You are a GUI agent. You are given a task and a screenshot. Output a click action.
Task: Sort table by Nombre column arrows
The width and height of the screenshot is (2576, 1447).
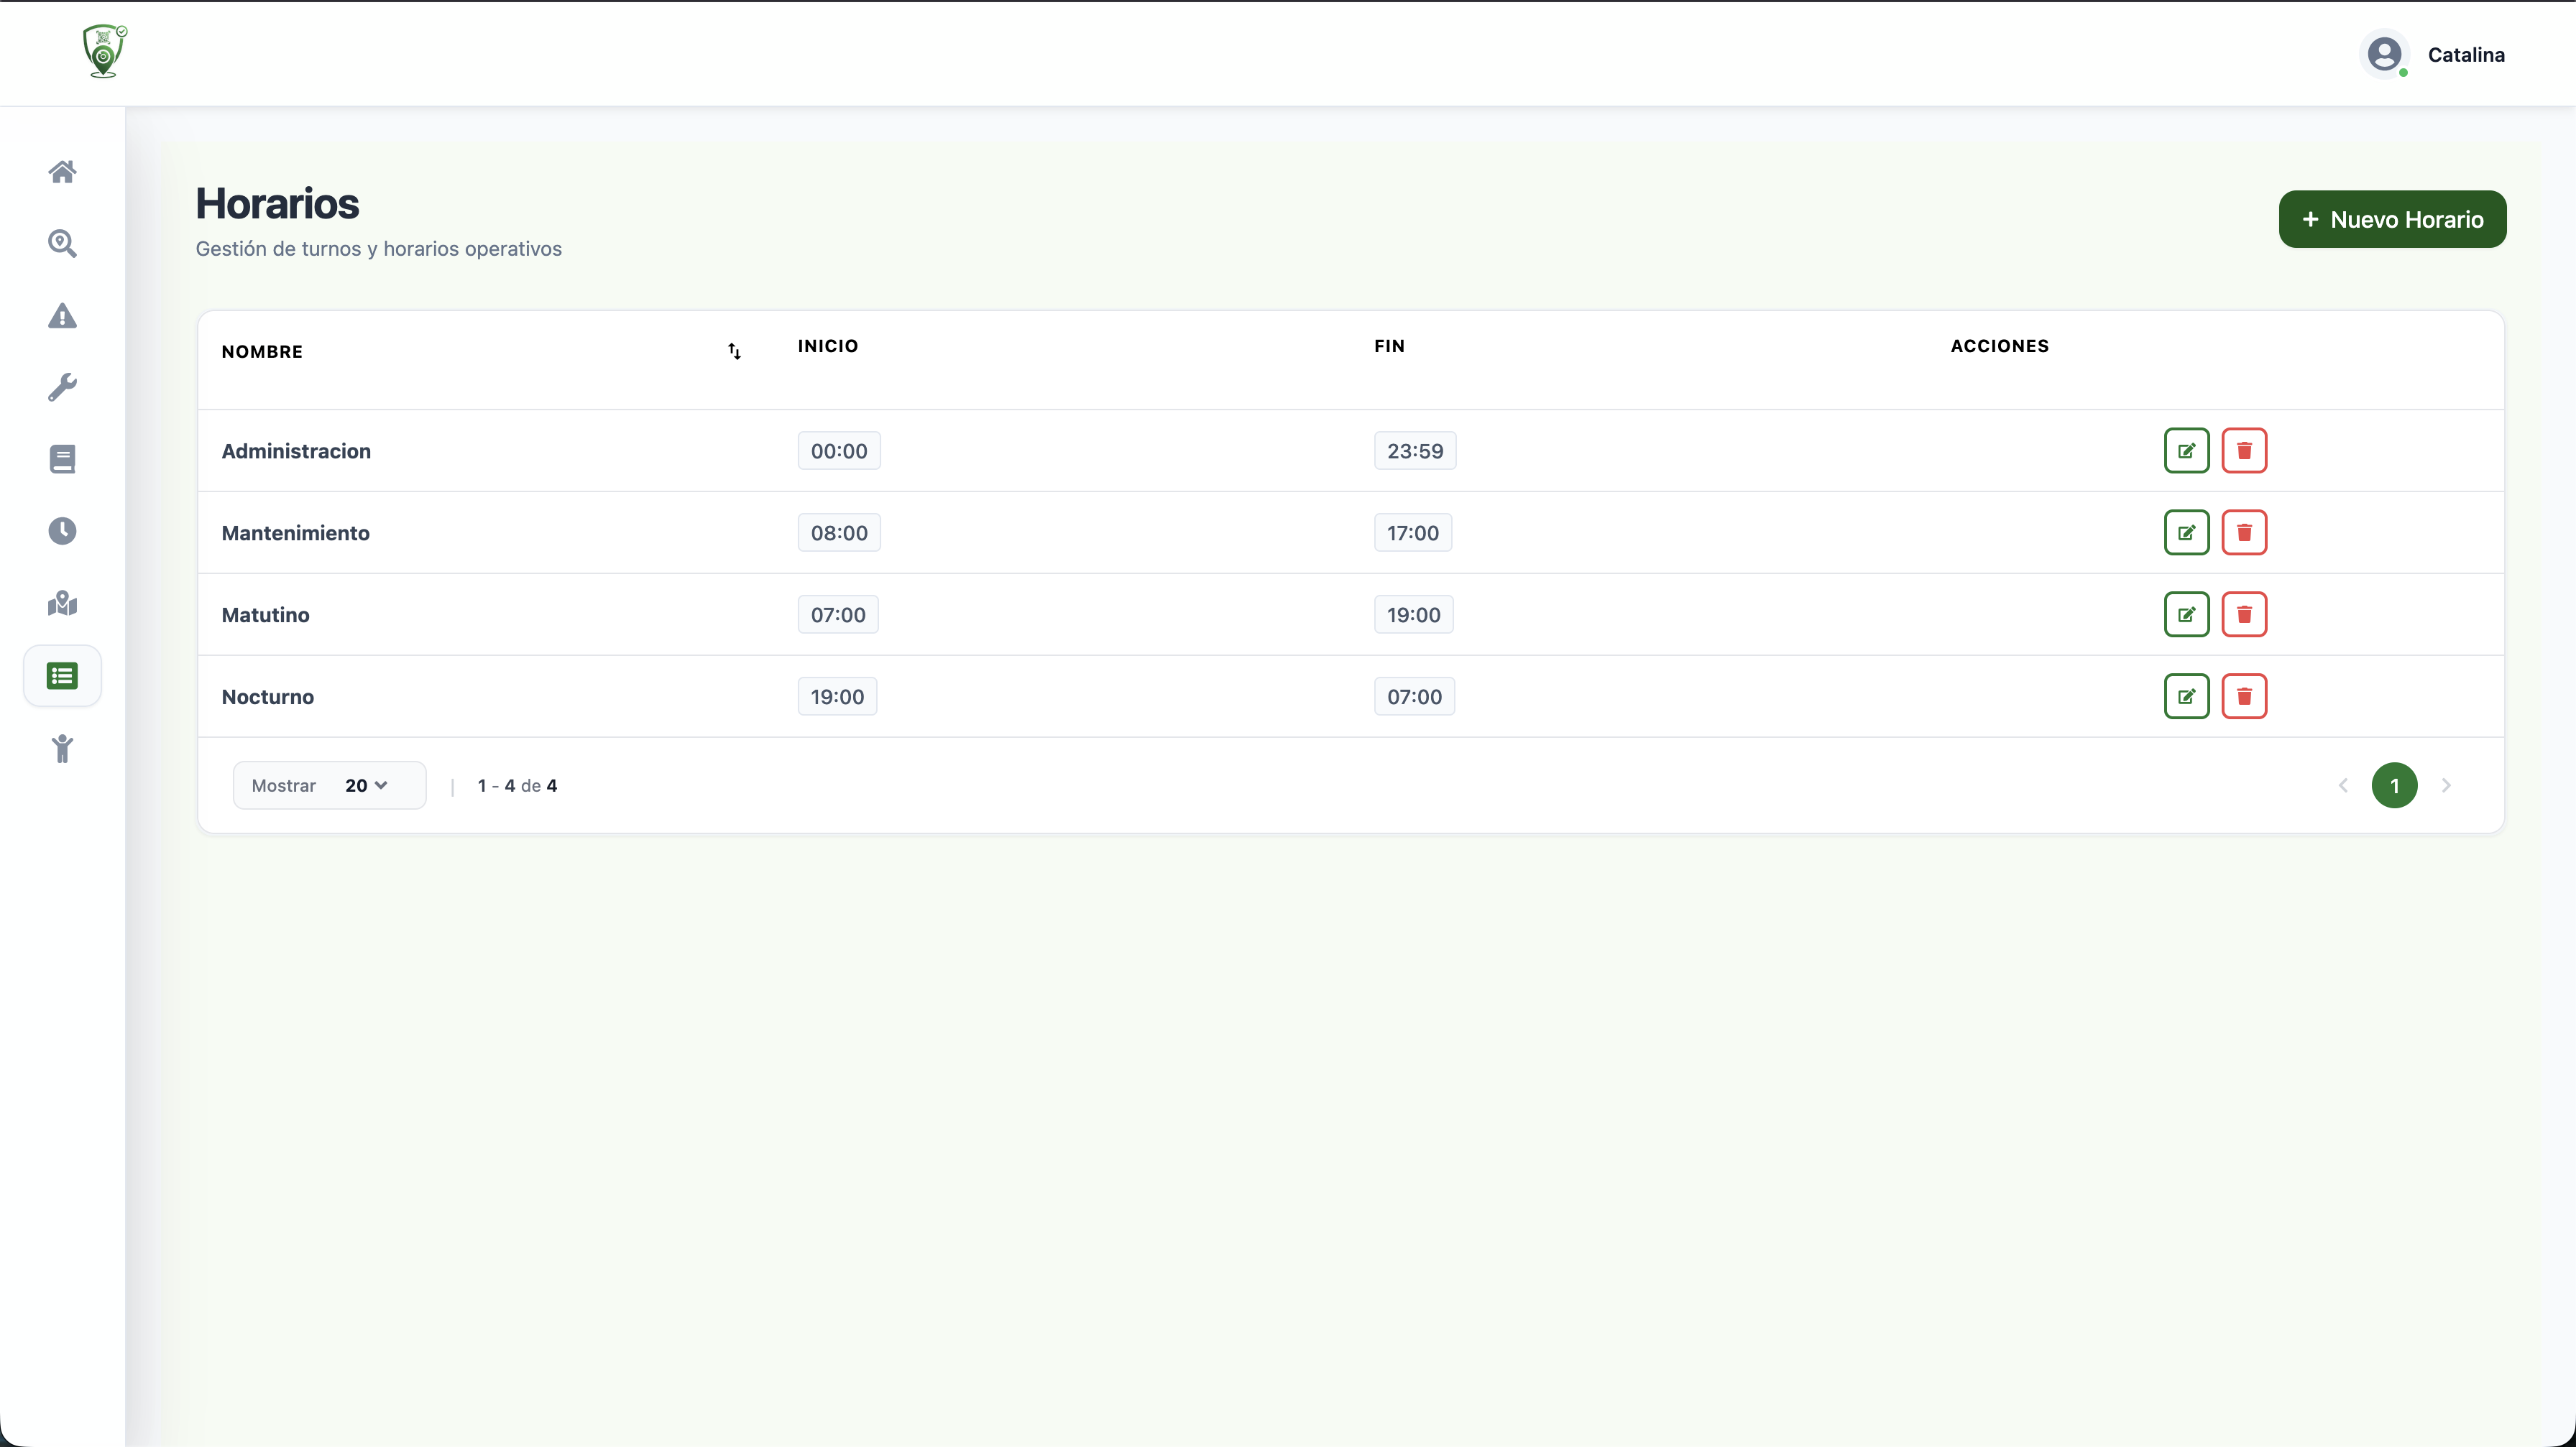pyautogui.click(x=734, y=352)
